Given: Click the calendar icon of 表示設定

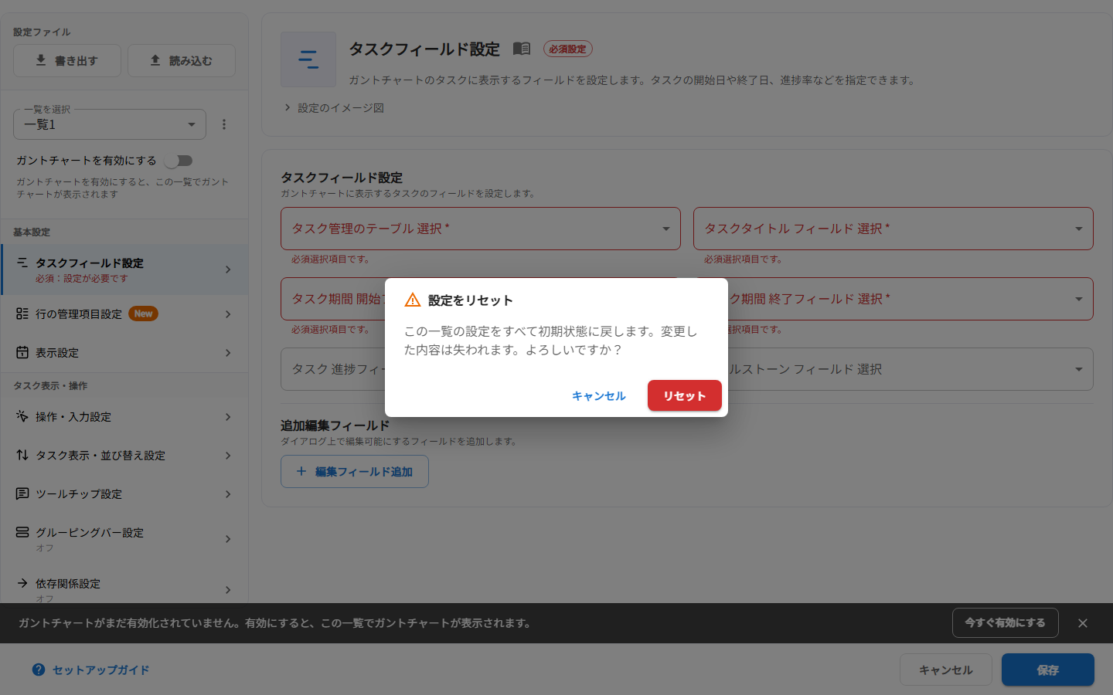Looking at the screenshot, I should [x=22, y=352].
